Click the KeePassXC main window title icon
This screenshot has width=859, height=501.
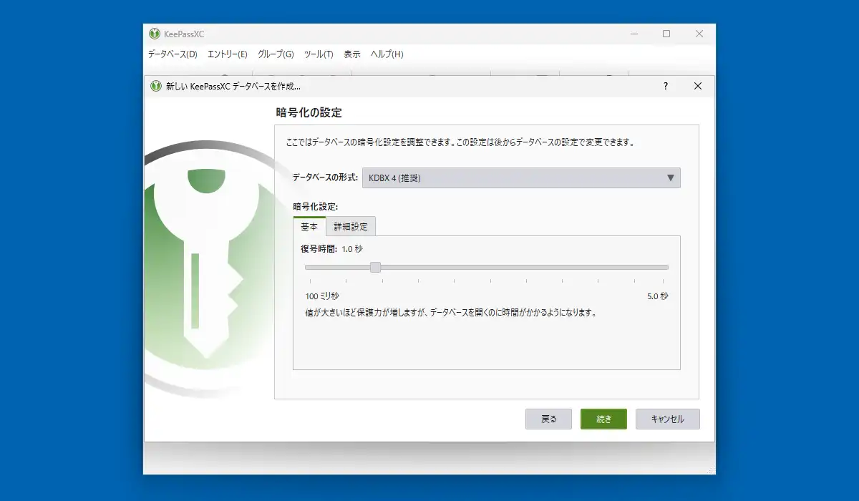[x=154, y=34]
